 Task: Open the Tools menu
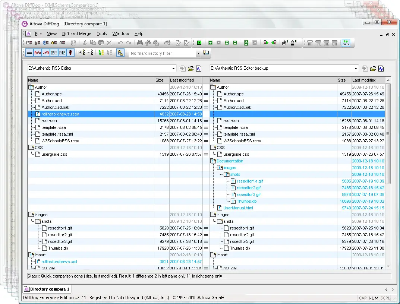coord(101,34)
